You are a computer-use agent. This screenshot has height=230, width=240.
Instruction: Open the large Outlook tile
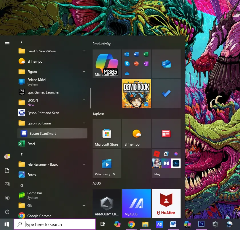click(166, 64)
